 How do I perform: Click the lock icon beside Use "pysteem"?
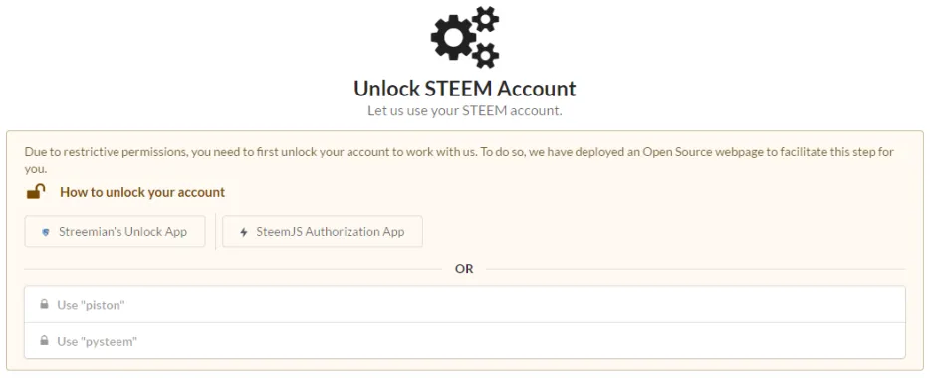44,341
